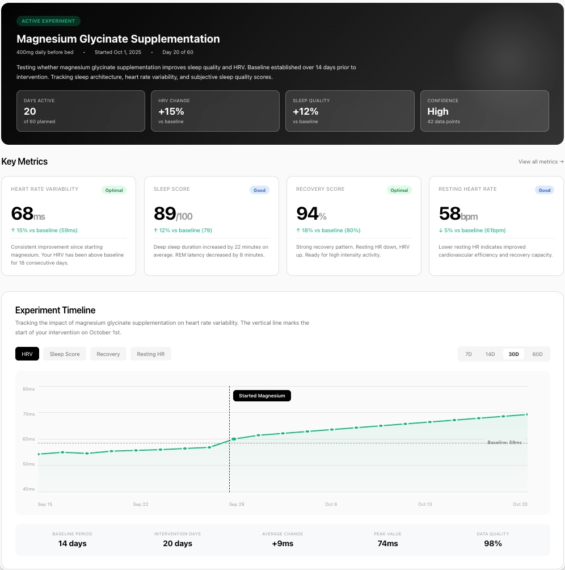Toggle the HRV metric pill on the chart
This screenshot has height=570, width=565.
pos(27,354)
